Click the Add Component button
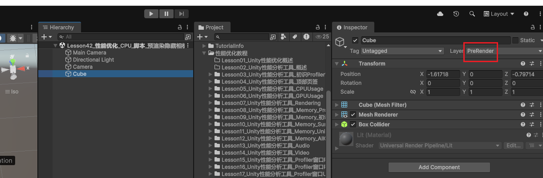The width and height of the screenshot is (543, 178). tap(439, 167)
